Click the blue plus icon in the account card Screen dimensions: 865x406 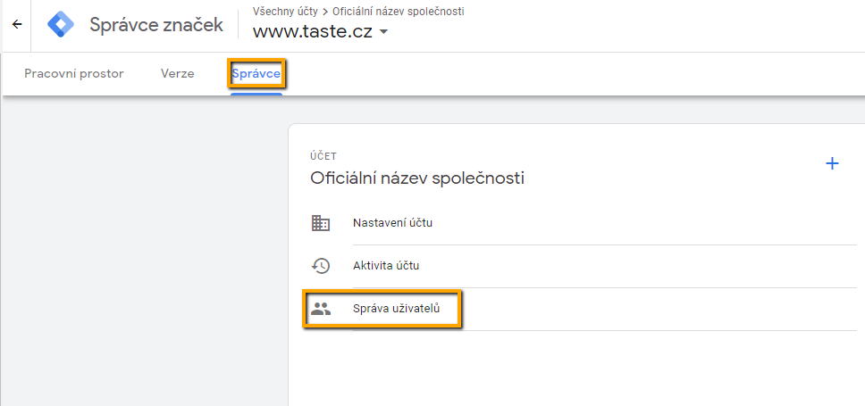pos(832,163)
